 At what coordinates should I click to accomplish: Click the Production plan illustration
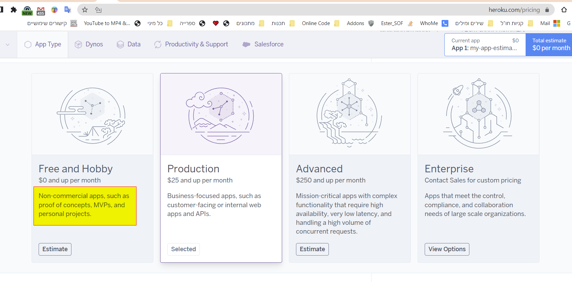[x=221, y=114]
